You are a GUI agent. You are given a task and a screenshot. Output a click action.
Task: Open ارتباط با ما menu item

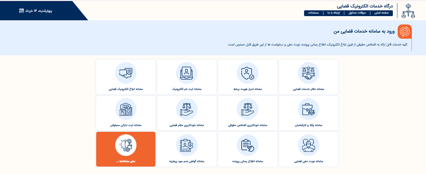334,13
